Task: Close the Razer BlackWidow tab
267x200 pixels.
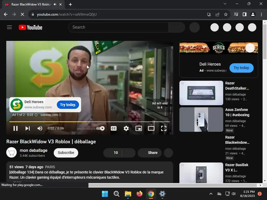Action: pos(60,4)
